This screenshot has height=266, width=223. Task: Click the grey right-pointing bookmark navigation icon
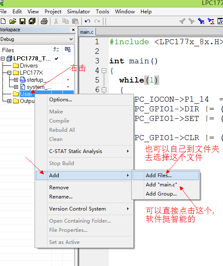pyautogui.click(x=191, y=21)
